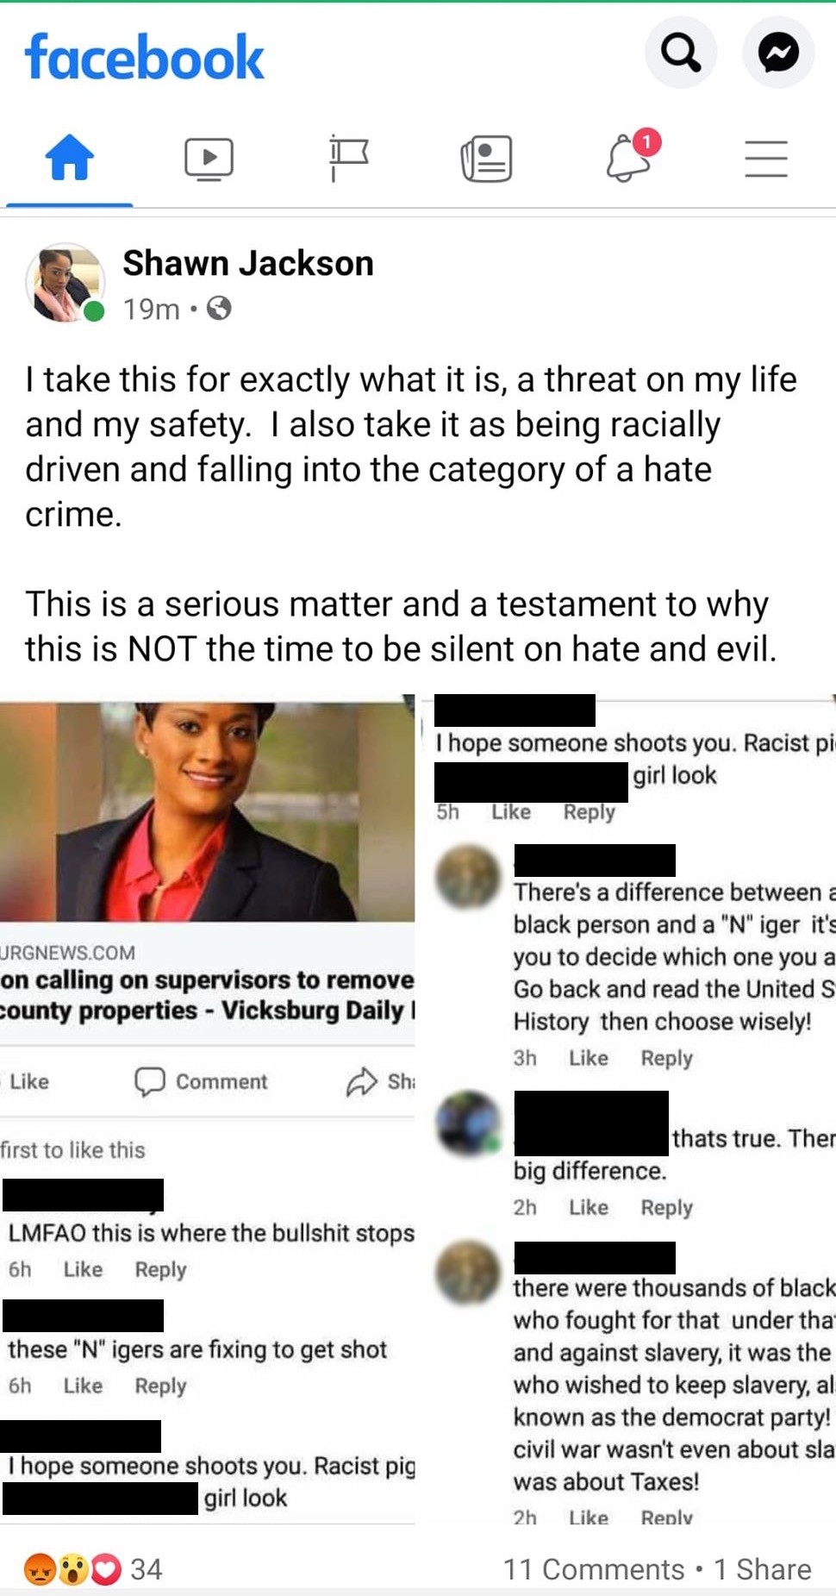Open 11 Comments list

coord(594,1568)
